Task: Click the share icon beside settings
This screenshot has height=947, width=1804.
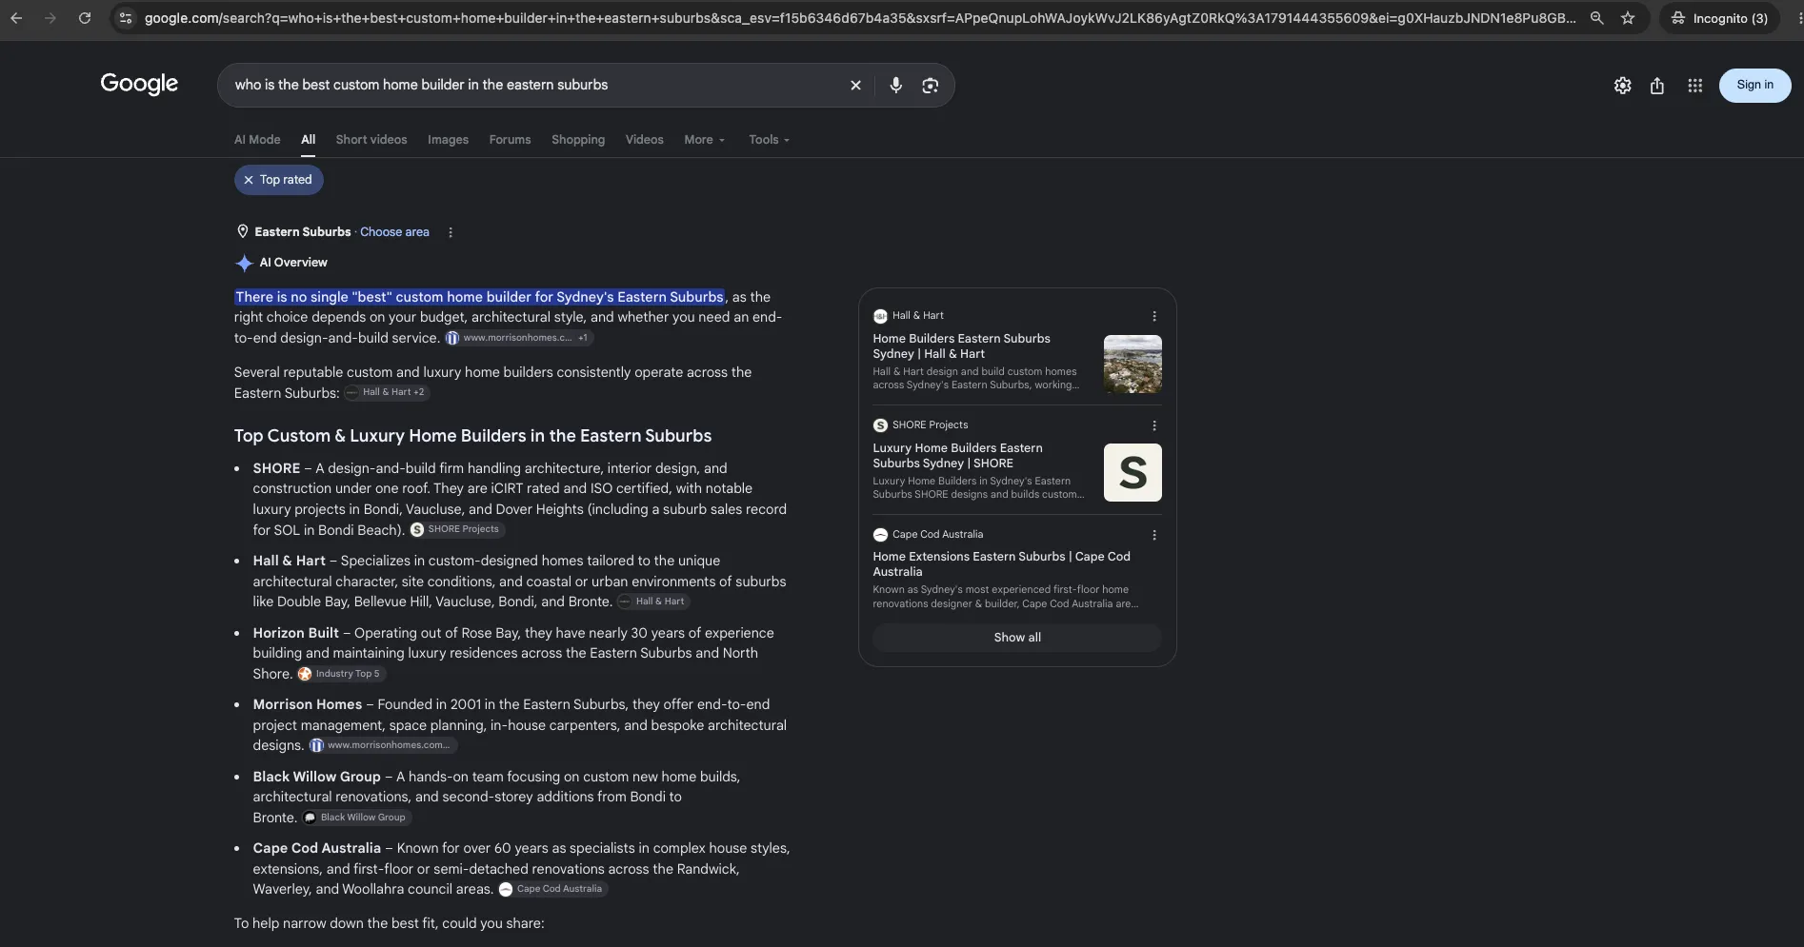Action: pyautogui.click(x=1657, y=86)
